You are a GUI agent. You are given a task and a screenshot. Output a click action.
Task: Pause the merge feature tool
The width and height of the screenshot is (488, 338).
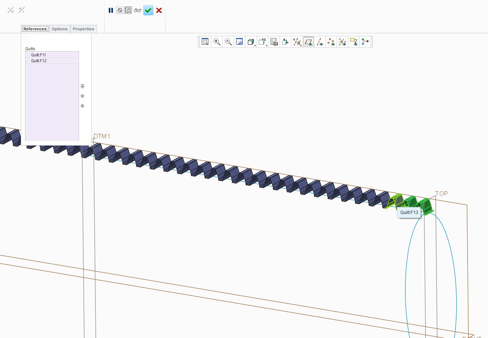111,10
